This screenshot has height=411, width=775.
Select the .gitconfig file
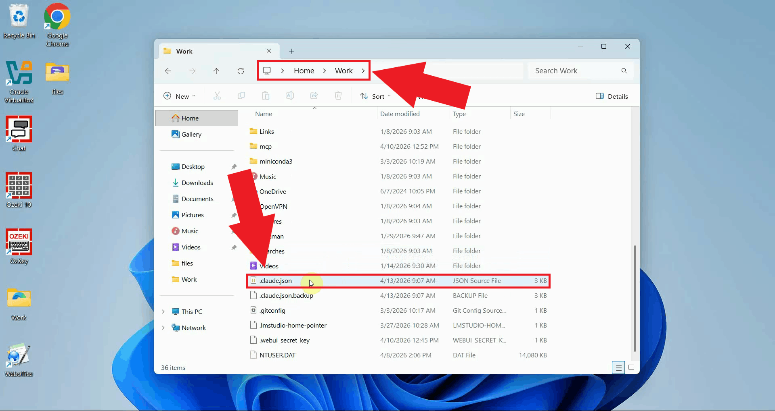(x=398, y=311)
